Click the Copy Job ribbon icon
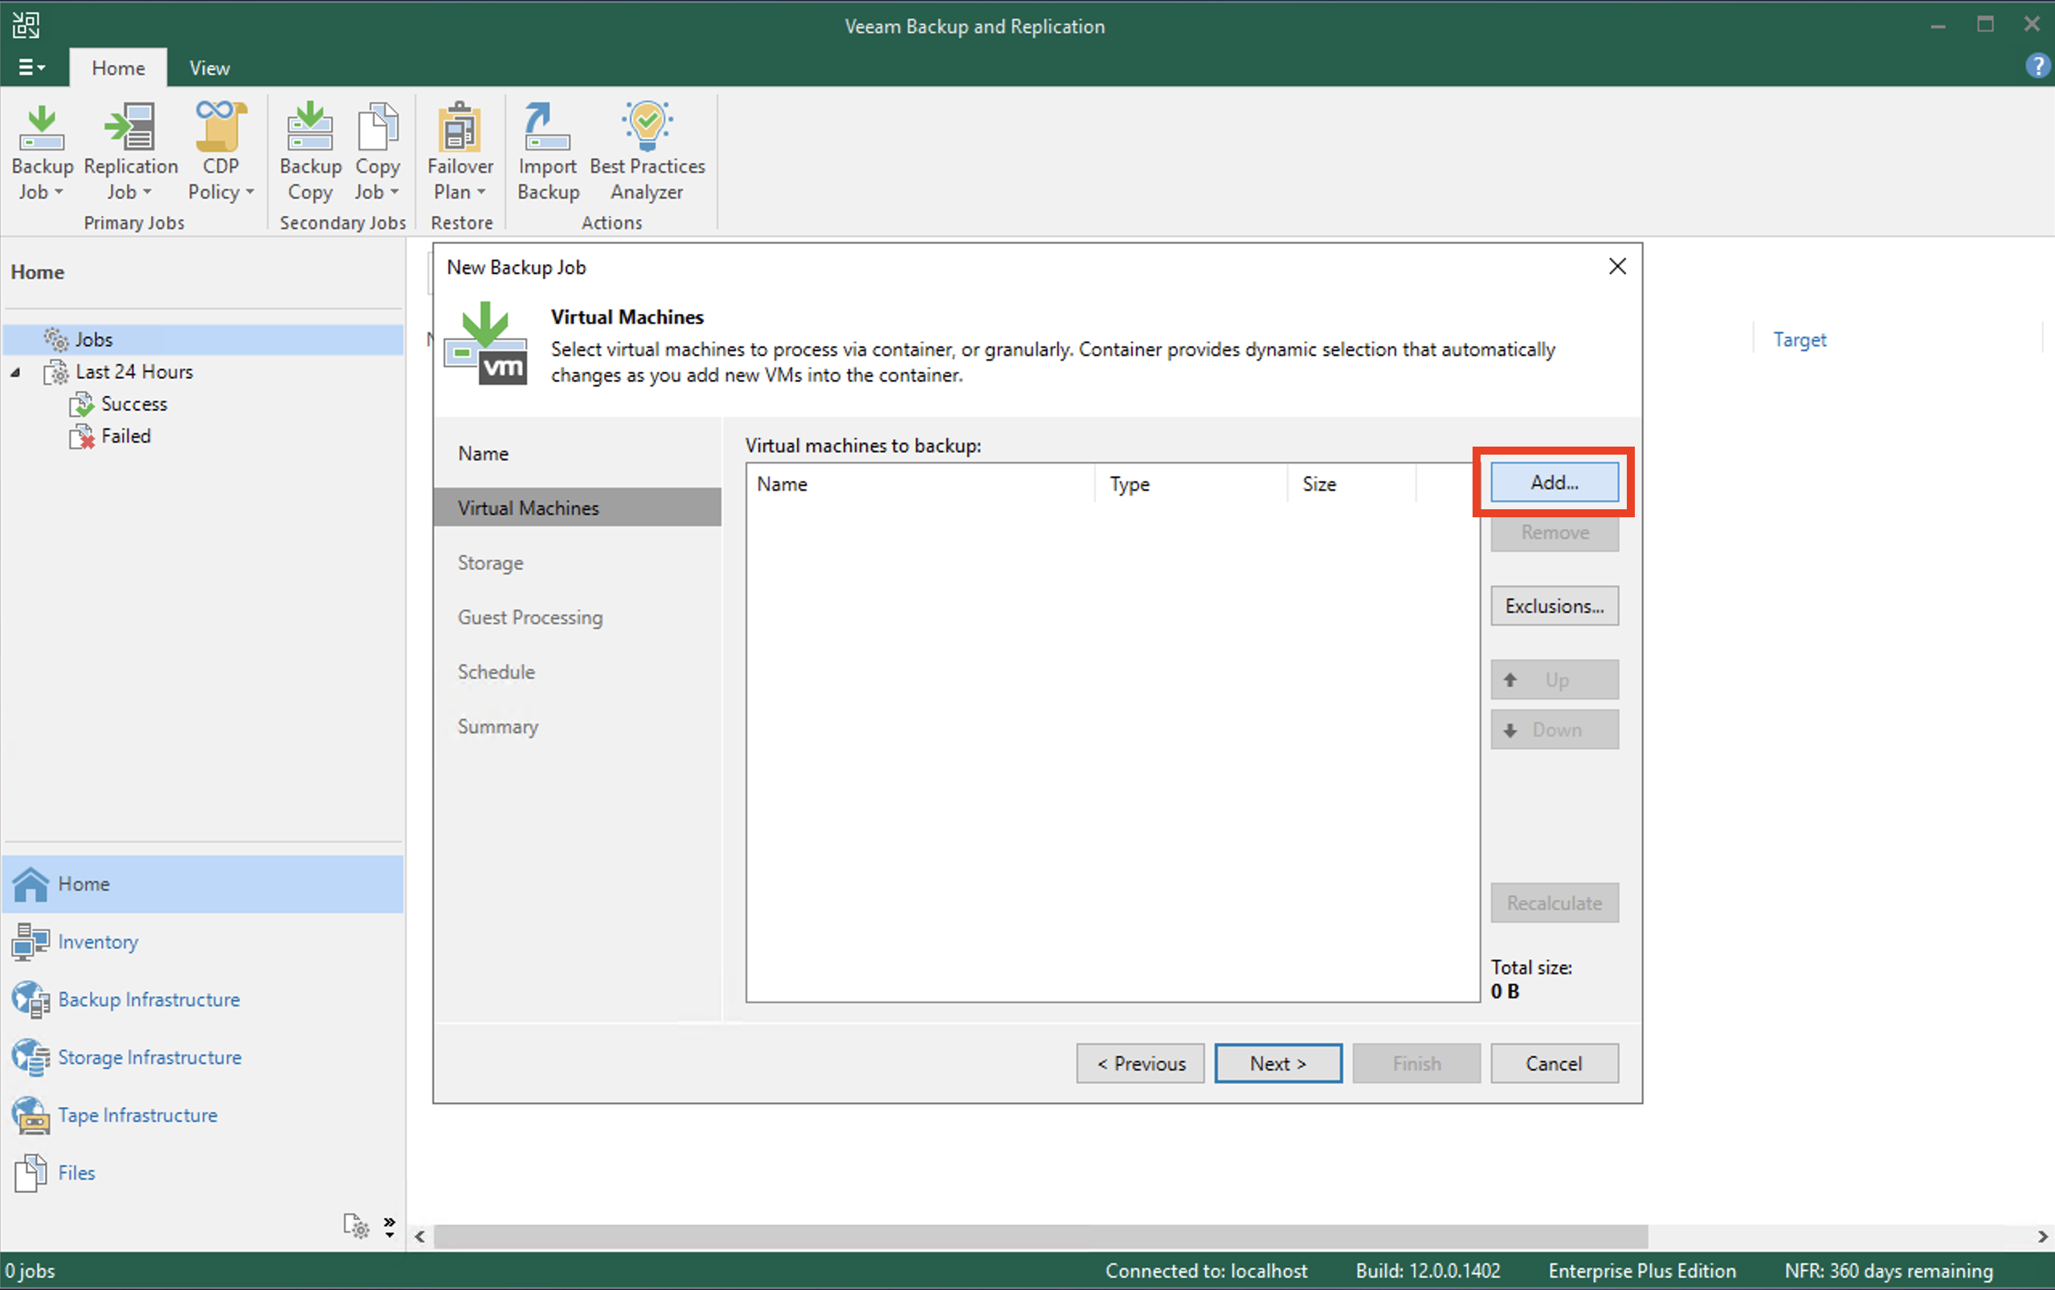The width and height of the screenshot is (2055, 1290). tap(378, 128)
